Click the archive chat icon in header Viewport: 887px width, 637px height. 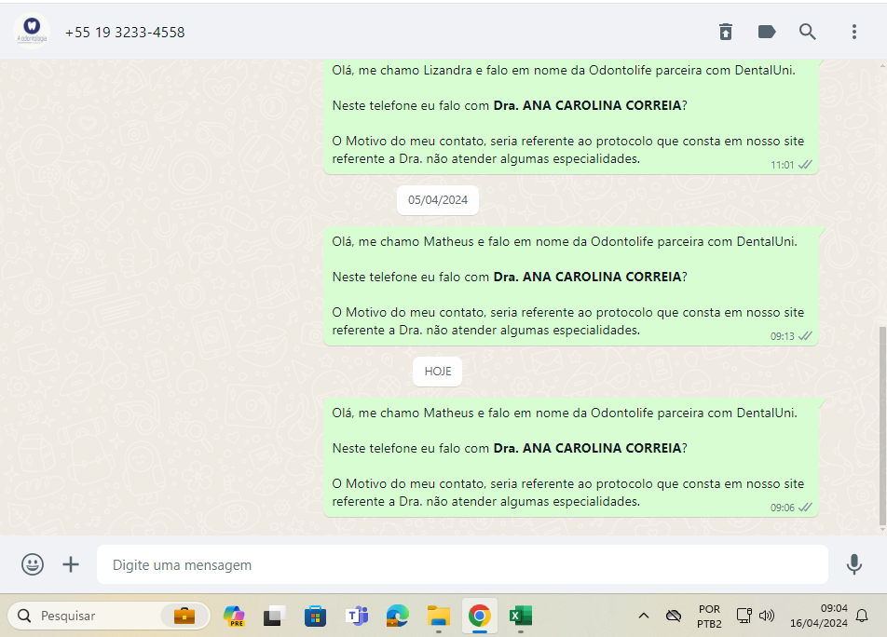(725, 32)
